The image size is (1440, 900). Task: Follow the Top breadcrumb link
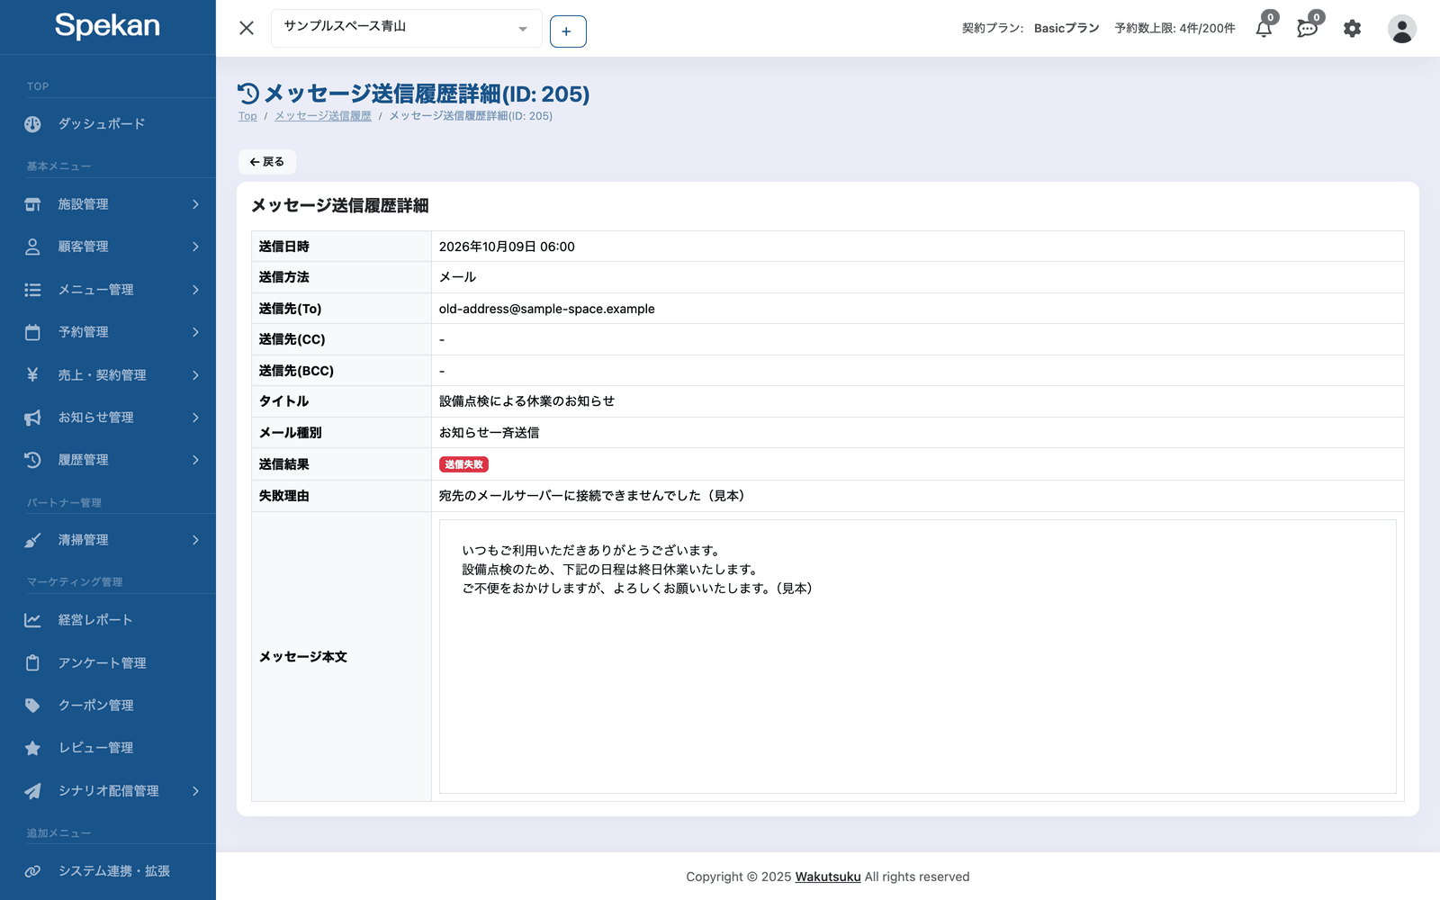pyautogui.click(x=247, y=116)
